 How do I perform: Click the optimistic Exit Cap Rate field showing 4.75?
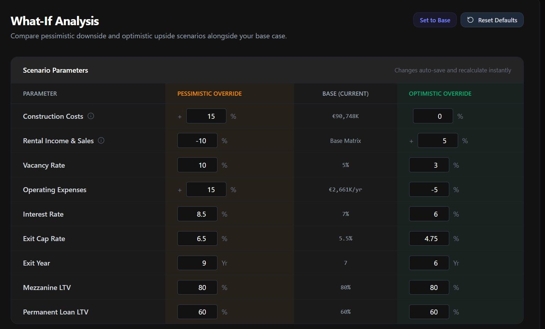coord(429,238)
